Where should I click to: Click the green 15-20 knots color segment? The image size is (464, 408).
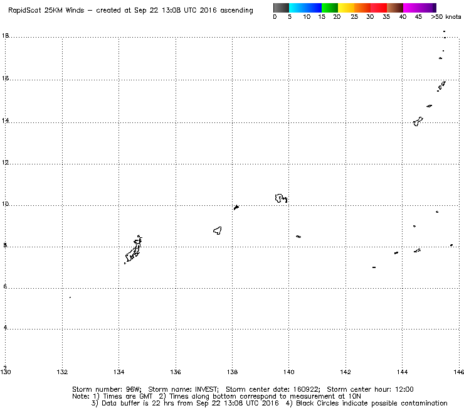tap(330, 8)
